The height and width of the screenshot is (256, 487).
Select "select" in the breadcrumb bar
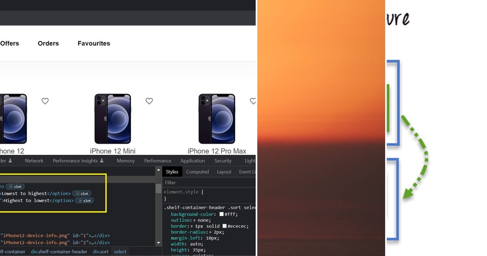pos(120,252)
